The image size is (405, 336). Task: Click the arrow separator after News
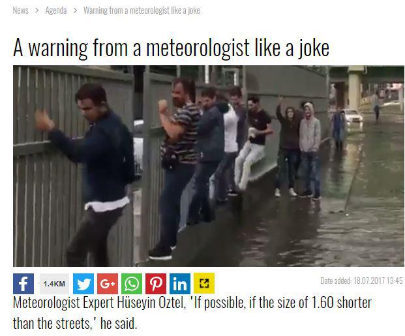coord(37,10)
